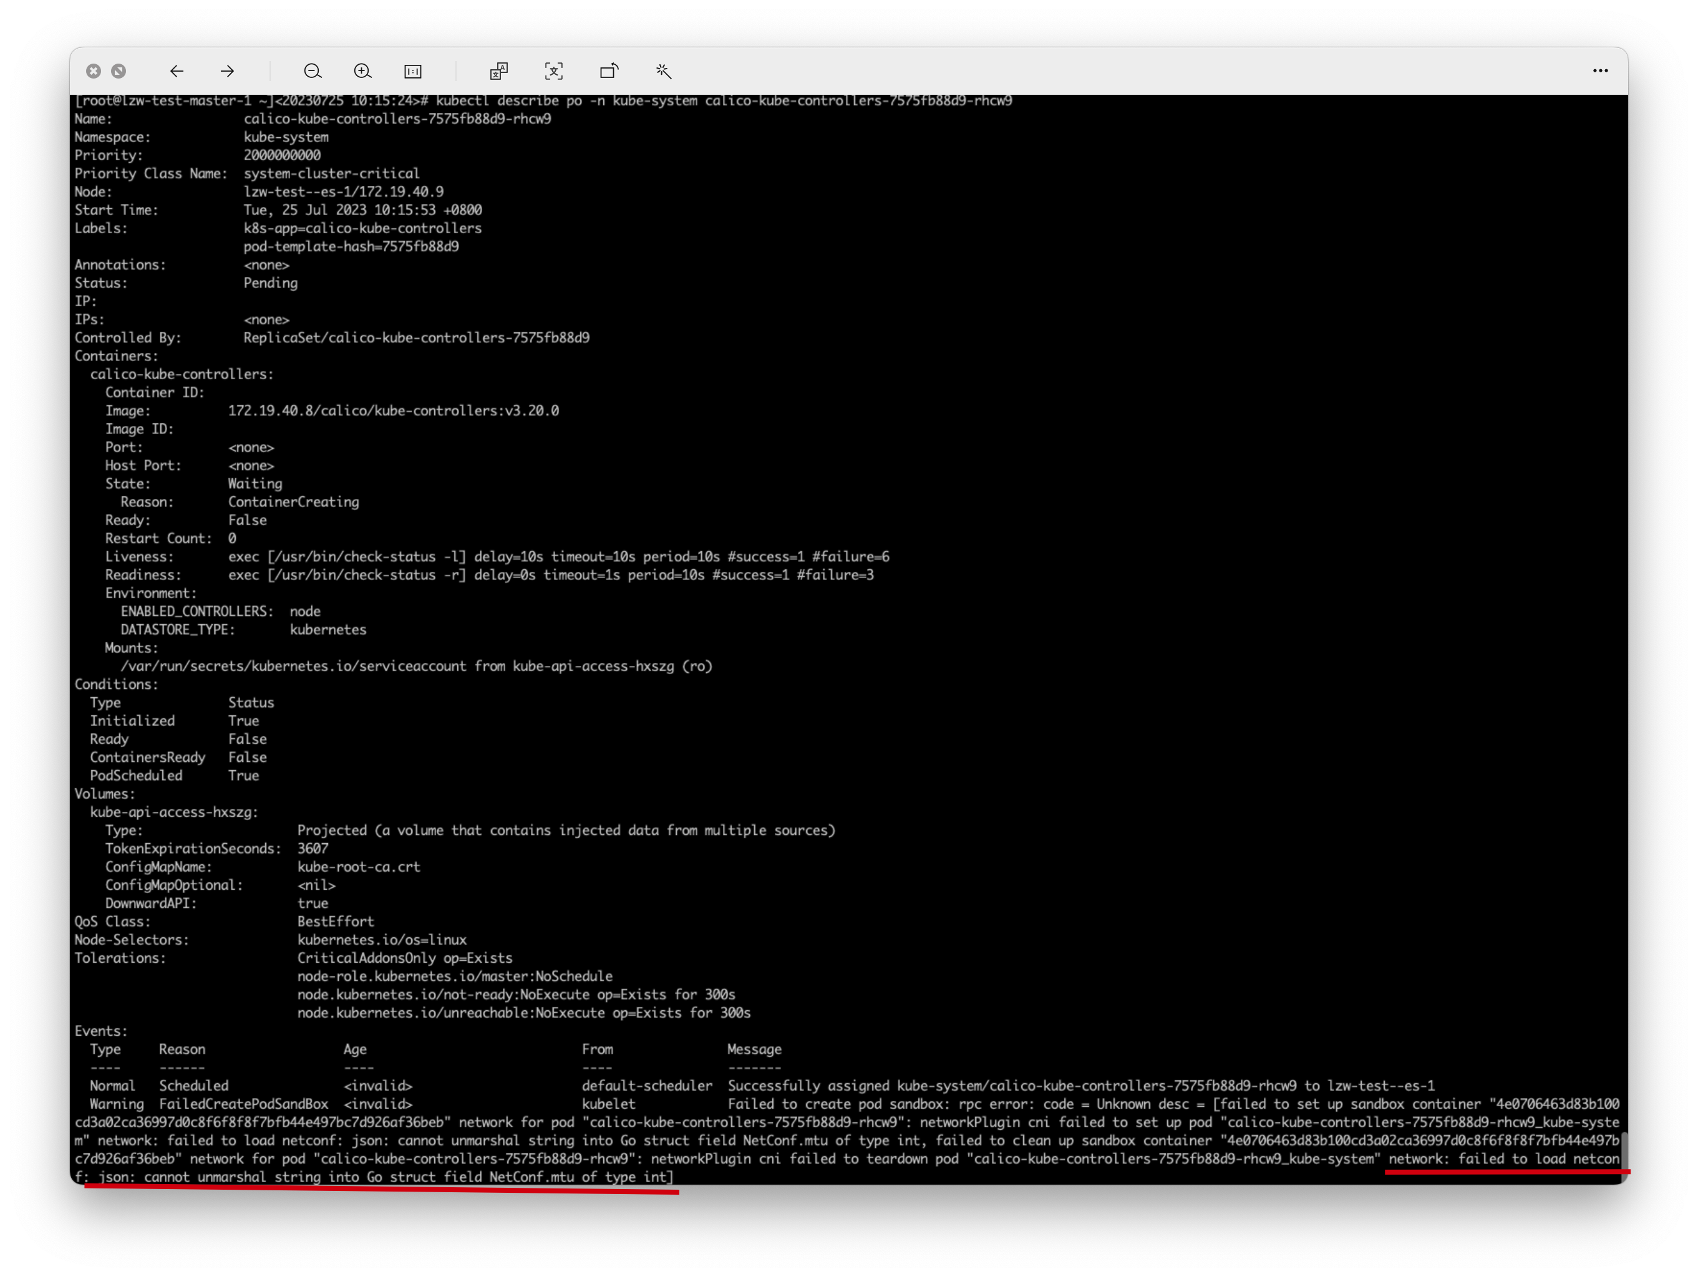Viewport: 1698px width, 1277px height.
Task: Click the vertical scrollbar beside the log text
Action: click(1625, 1151)
